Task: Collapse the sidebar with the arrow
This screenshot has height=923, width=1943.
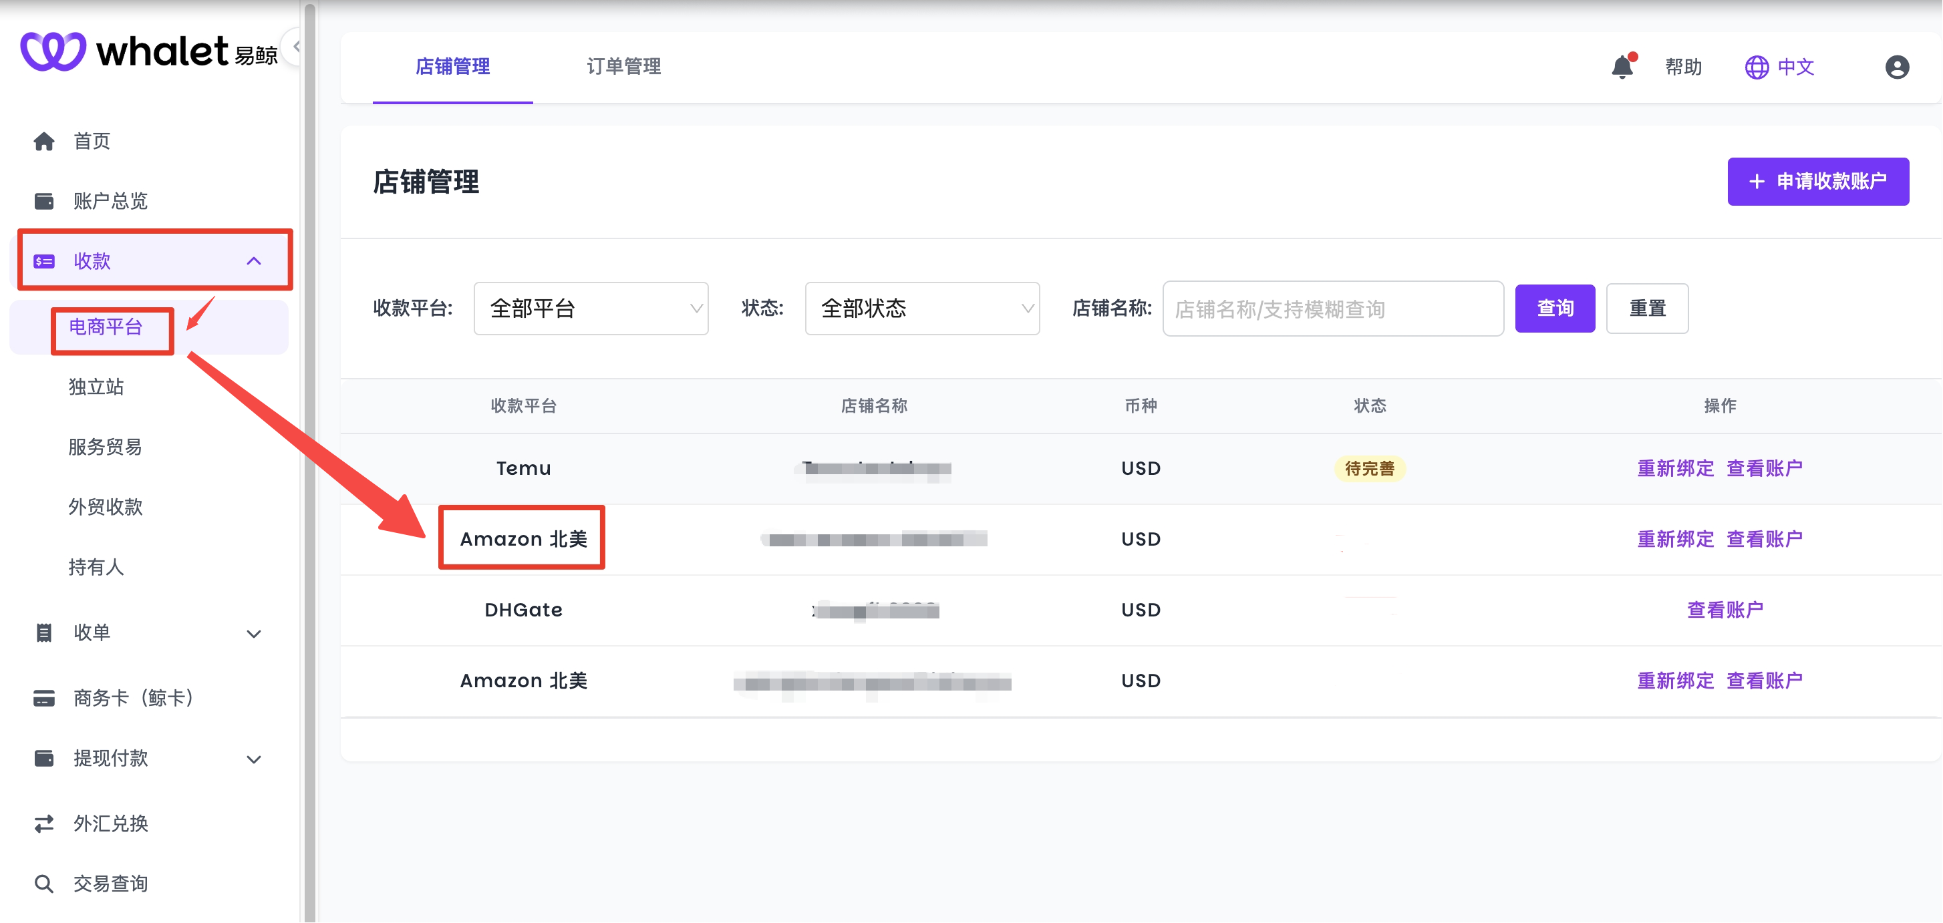Action: tap(296, 45)
